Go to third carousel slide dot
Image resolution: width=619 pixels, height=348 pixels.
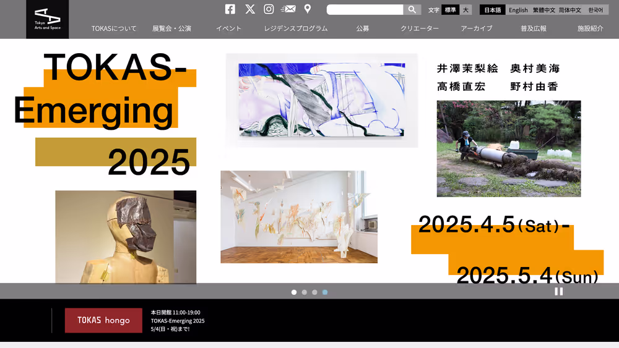pyautogui.click(x=314, y=292)
